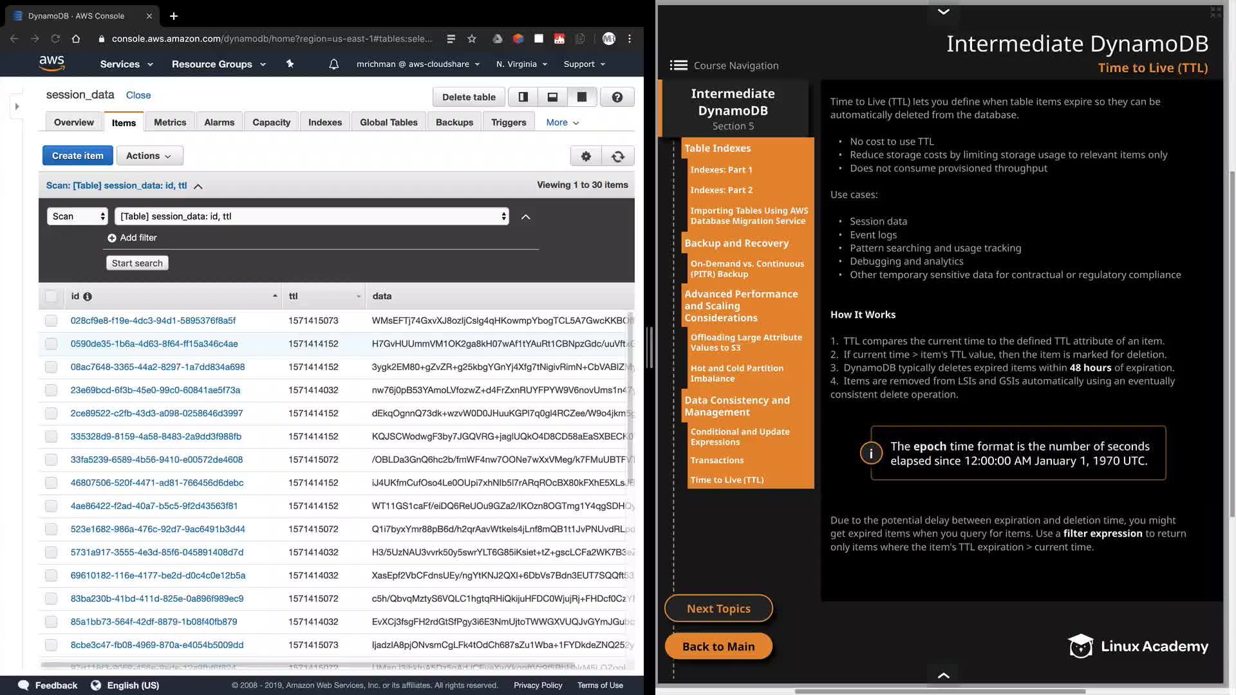Expand the Actions dropdown
This screenshot has width=1236, height=695.
point(149,156)
